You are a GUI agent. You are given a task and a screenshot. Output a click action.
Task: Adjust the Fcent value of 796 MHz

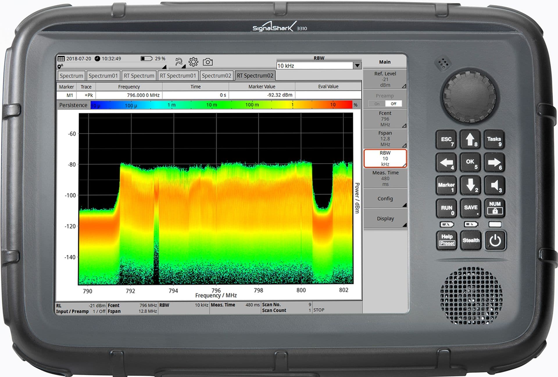[x=385, y=119]
